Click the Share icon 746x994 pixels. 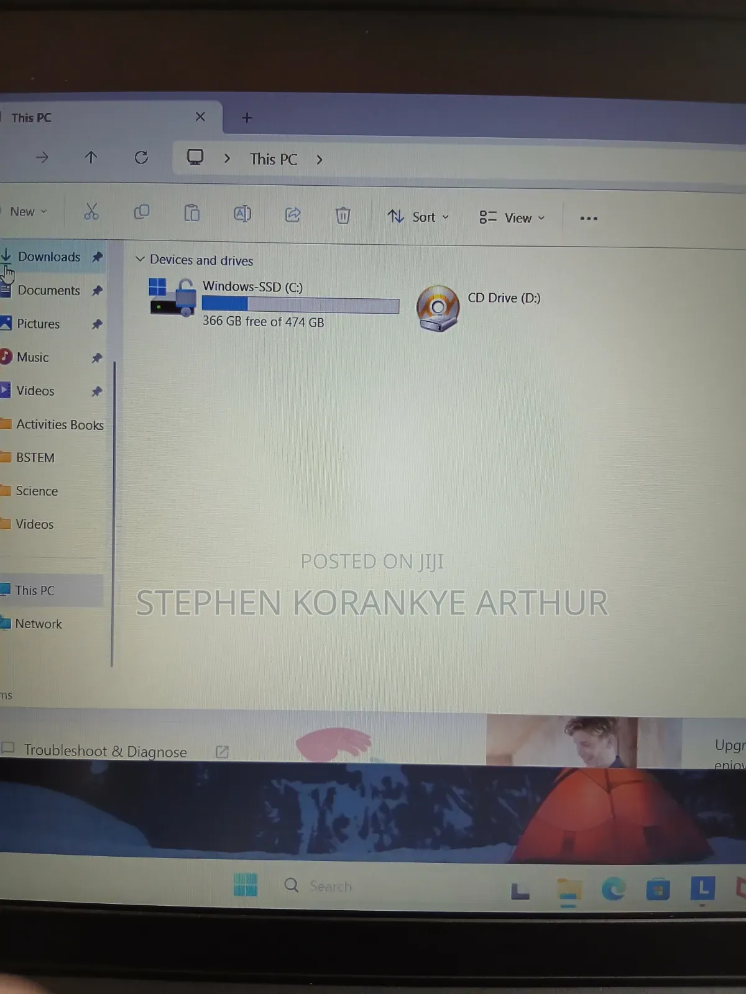click(x=293, y=215)
